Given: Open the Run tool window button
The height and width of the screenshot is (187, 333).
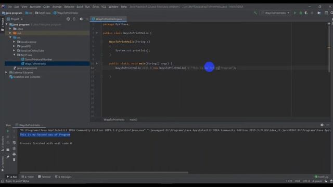Looking at the screenshot, I should (x=11, y=177).
